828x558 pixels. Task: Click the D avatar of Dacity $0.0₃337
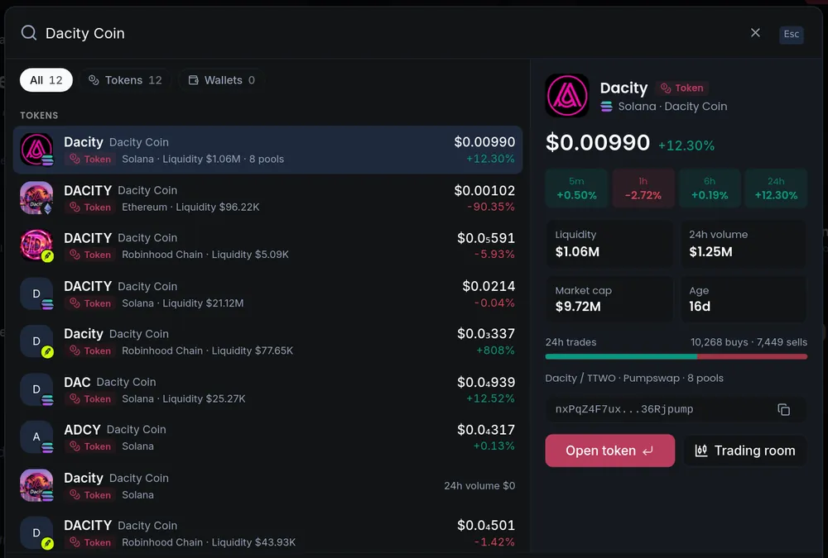tap(36, 341)
